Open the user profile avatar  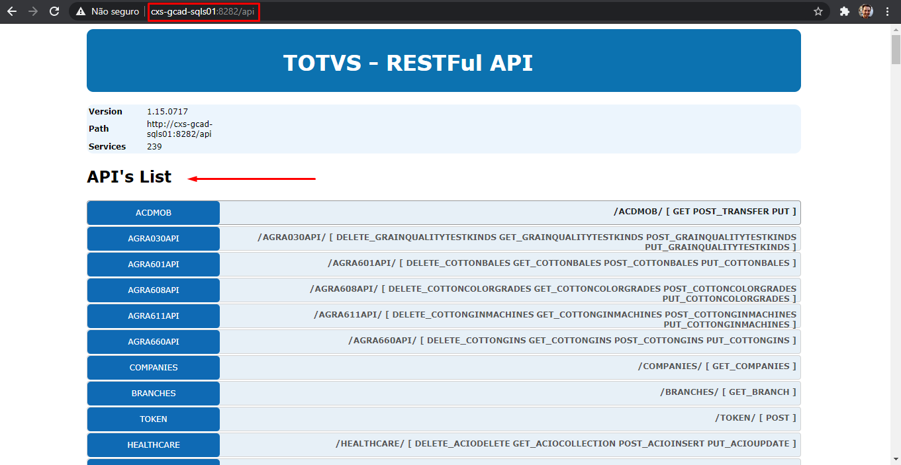[x=866, y=11]
